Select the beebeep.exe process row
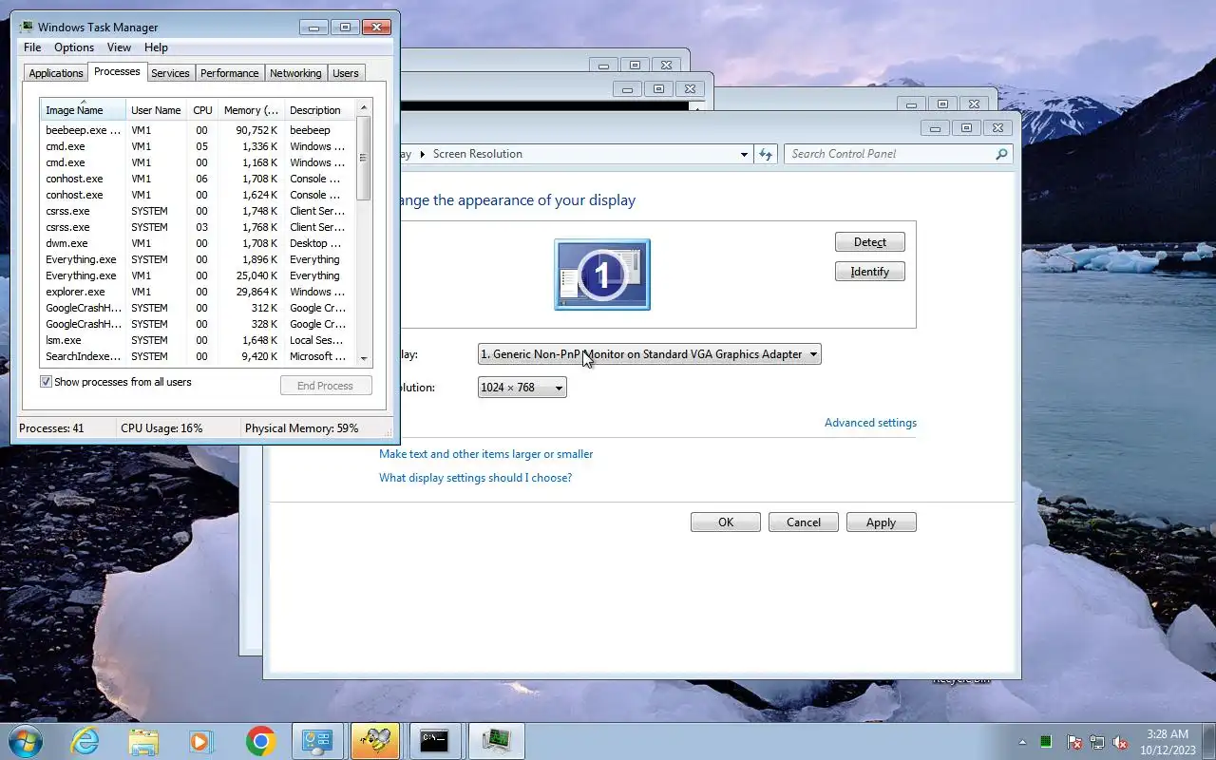 pos(198,130)
